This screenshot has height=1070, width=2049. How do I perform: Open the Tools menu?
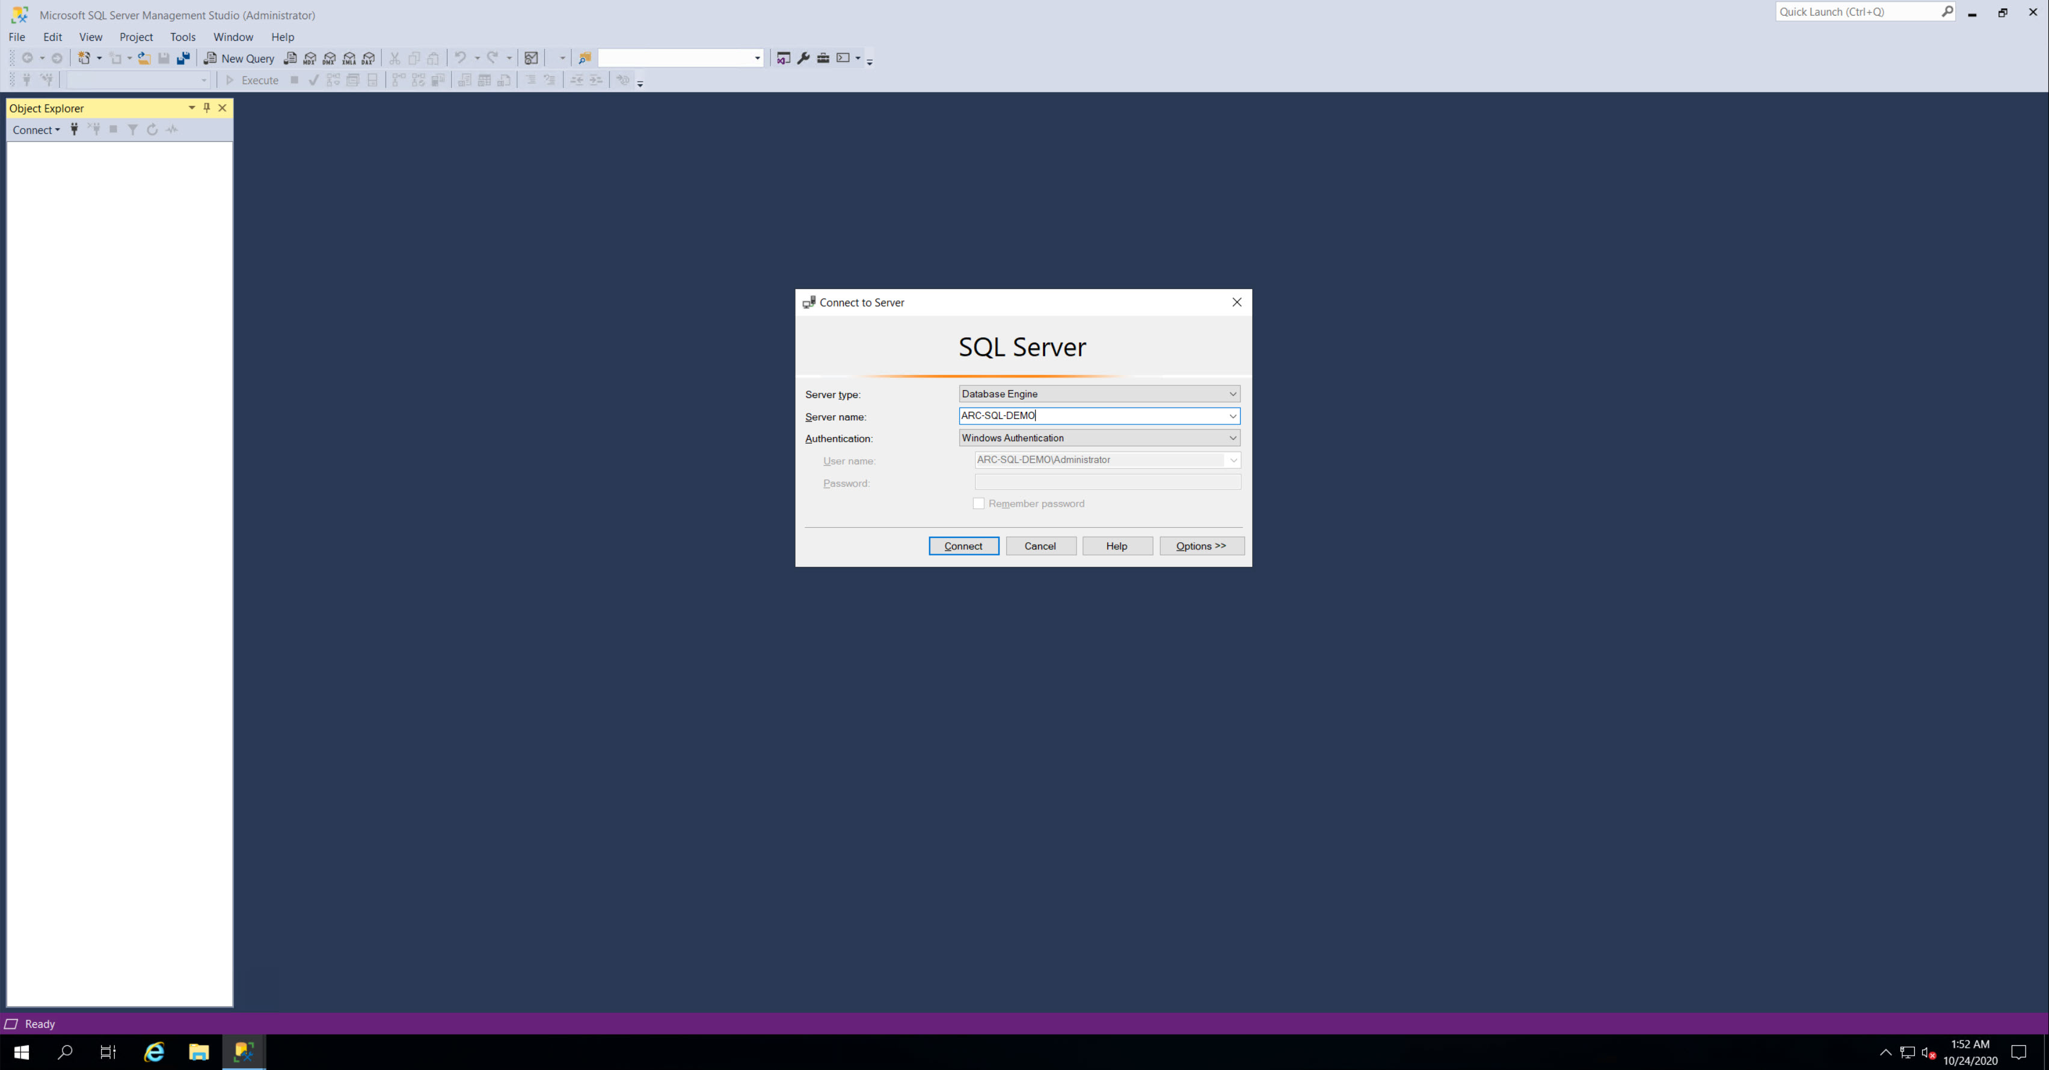pos(182,37)
